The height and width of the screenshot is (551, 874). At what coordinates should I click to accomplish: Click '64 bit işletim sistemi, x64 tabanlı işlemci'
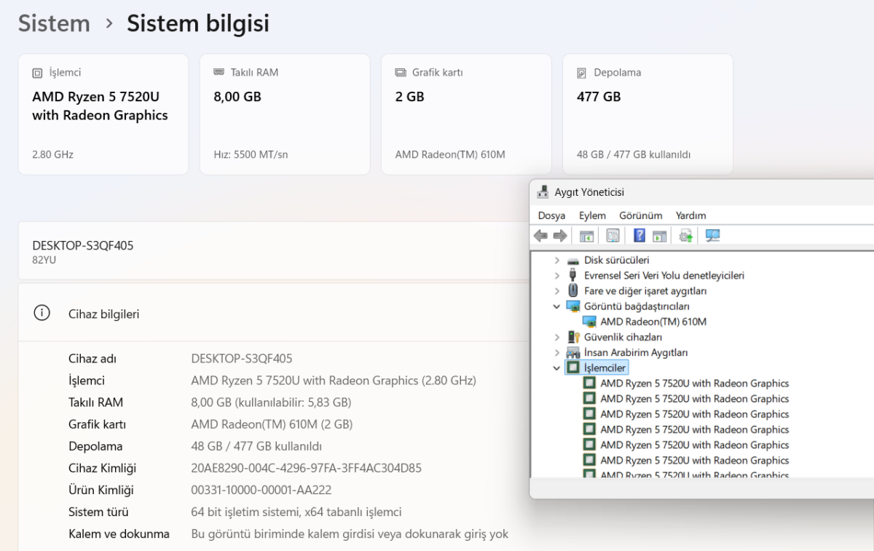(296, 512)
